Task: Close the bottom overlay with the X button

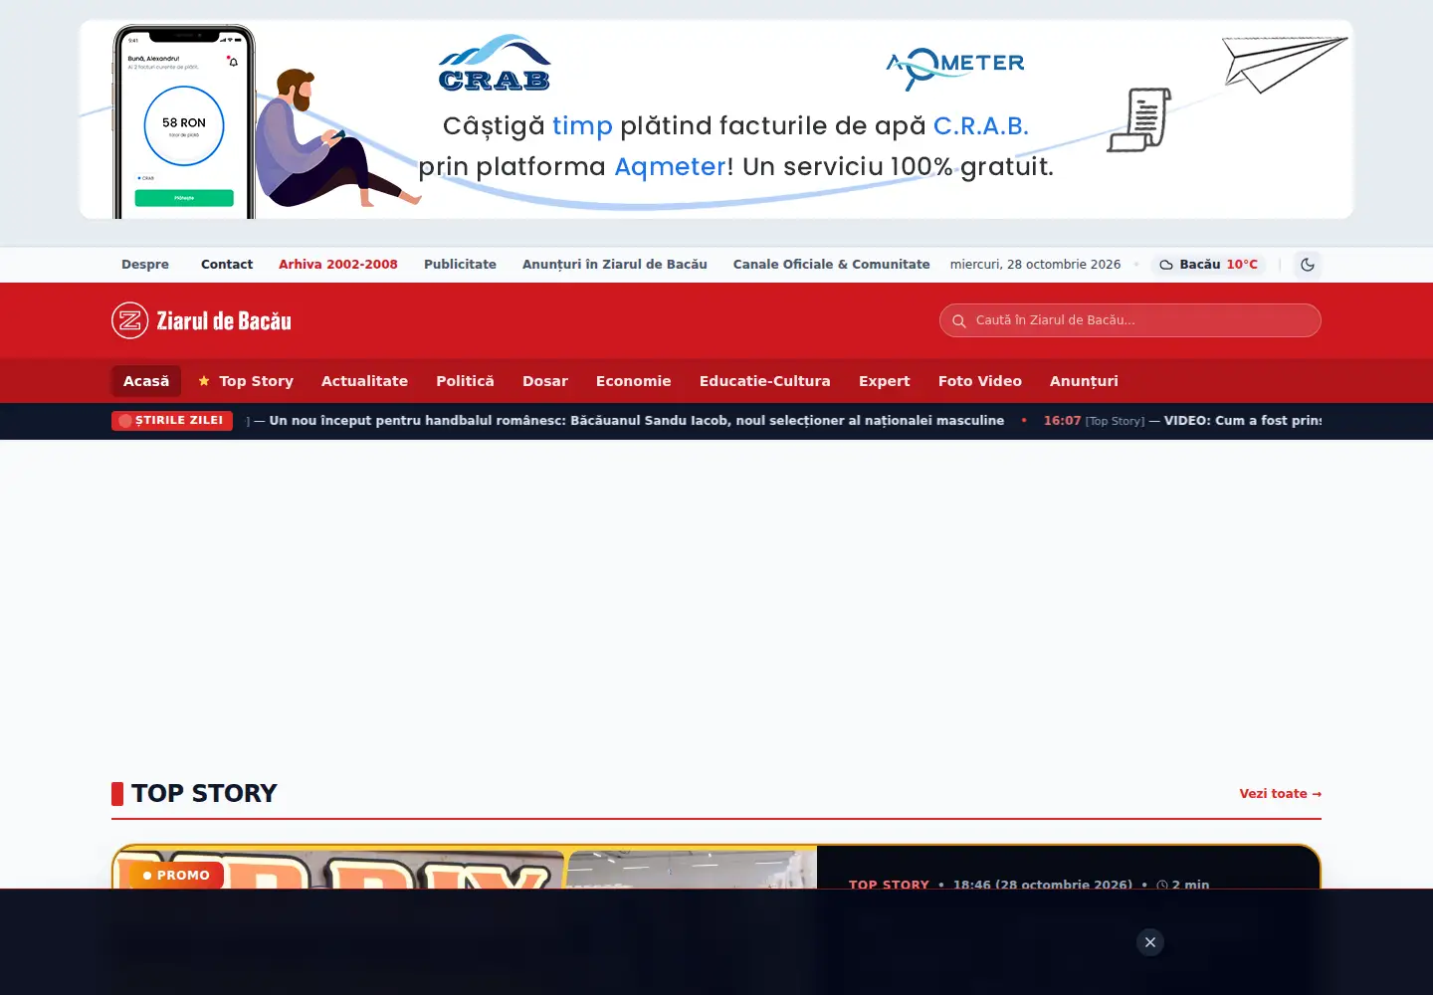Action: pos(1150,942)
